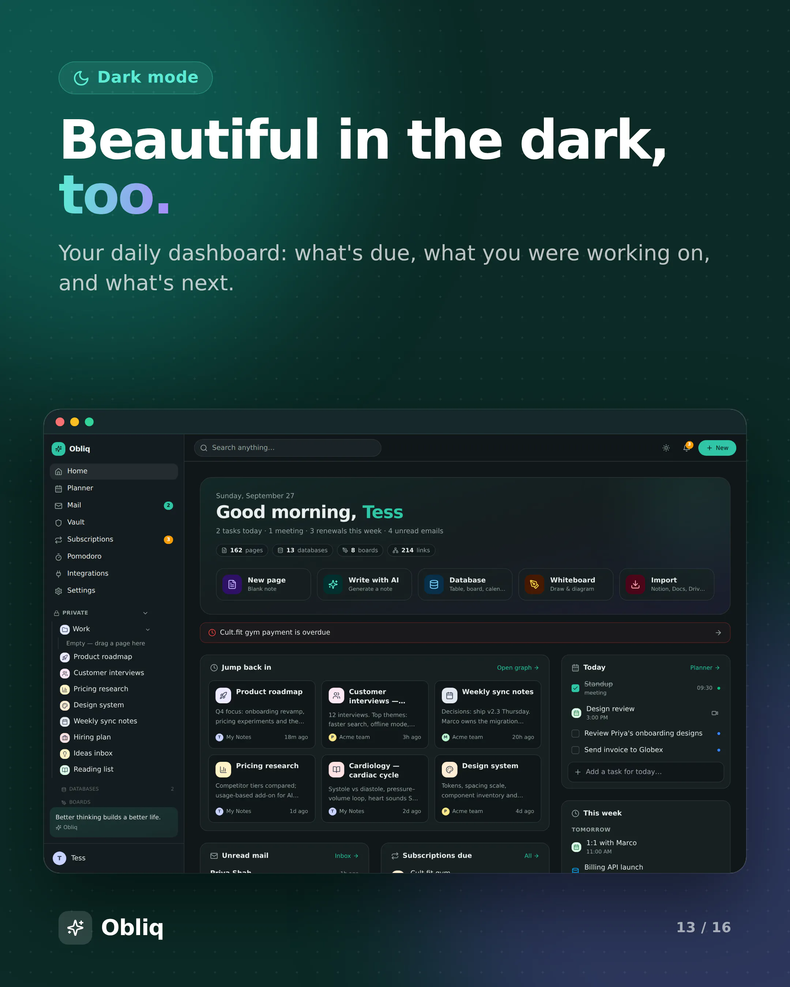Click Add a task for today field
Screen dimensions: 790x987
pos(645,772)
